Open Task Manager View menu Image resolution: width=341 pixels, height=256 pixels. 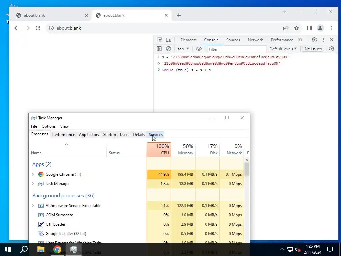tap(64, 126)
